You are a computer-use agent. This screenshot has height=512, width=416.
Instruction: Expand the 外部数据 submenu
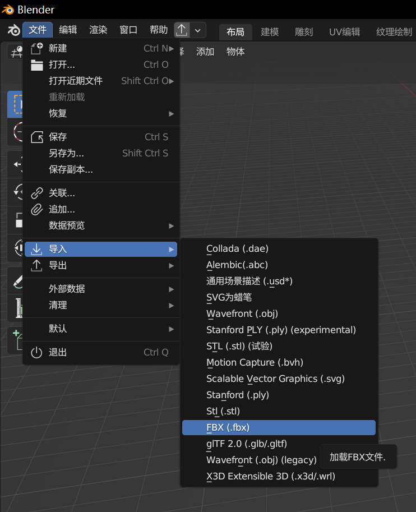[101, 289]
